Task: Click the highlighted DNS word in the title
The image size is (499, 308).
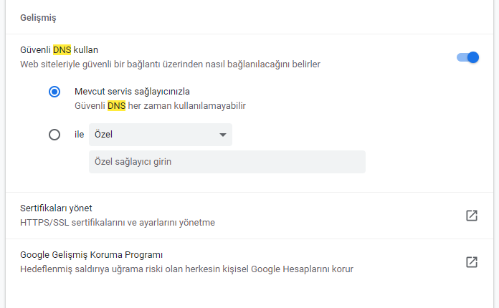Action: click(x=62, y=50)
